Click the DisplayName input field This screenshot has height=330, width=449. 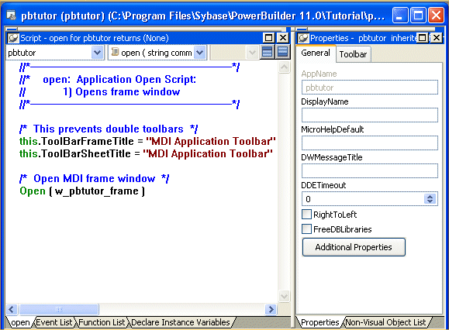[370, 115]
